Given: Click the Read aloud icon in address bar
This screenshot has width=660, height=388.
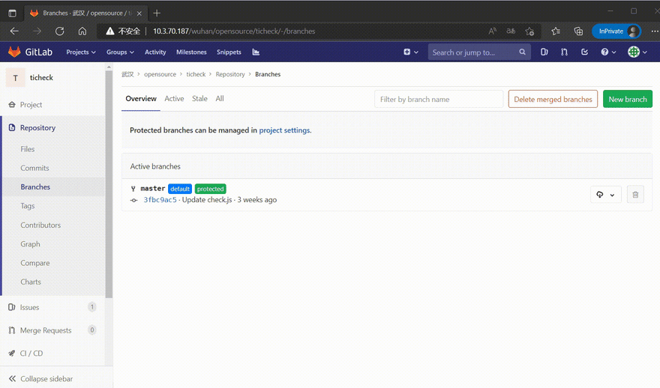Looking at the screenshot, I should [x=492, y=31].
